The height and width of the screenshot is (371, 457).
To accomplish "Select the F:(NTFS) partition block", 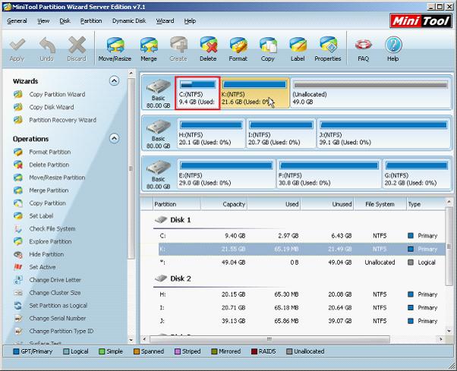I will click(329, 174).
